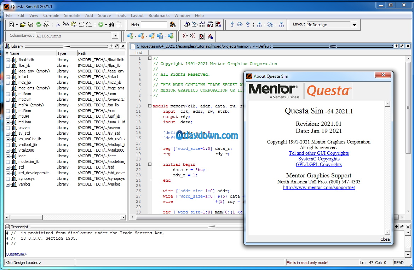Screen dimensions: 414x270
Task: Open the Tools menu
Action: click(x=121, y=15)
